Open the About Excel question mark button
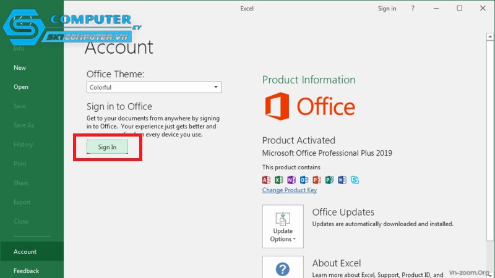Image resolution: width=495 pixels, height=278 pixels. pyautogui.click(x=283, y=267)
